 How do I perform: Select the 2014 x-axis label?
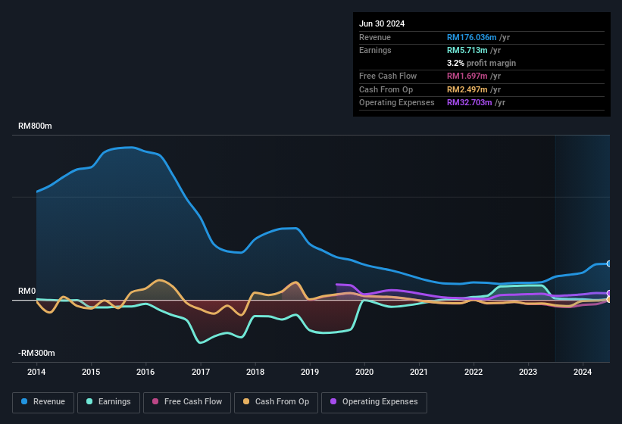pyautogui.click(x=36, y=372)
